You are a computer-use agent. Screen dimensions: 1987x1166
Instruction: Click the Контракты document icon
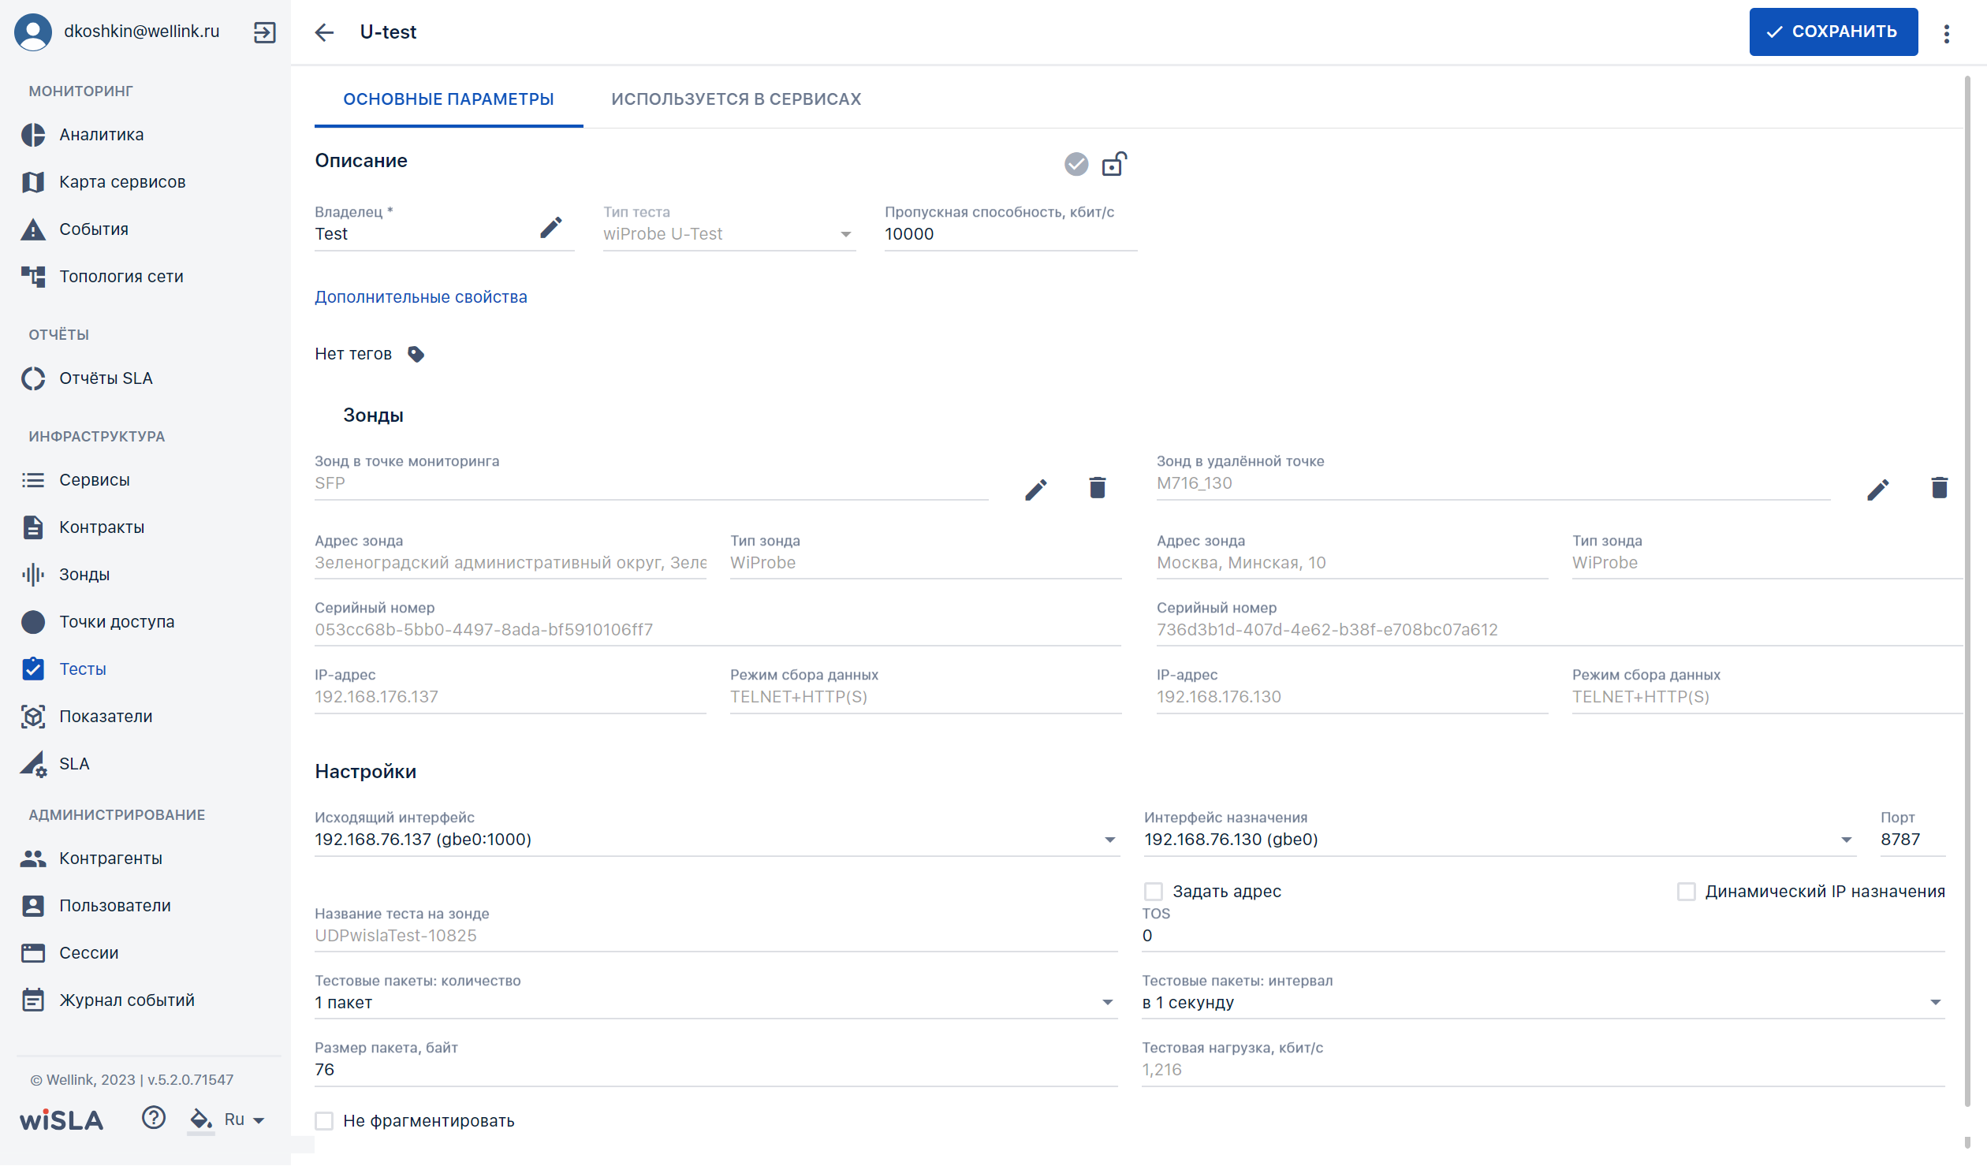coord(33,527)
